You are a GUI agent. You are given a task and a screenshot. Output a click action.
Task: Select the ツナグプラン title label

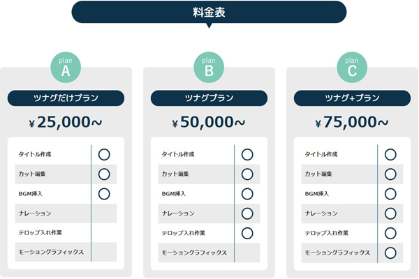(x=209, y=98)
